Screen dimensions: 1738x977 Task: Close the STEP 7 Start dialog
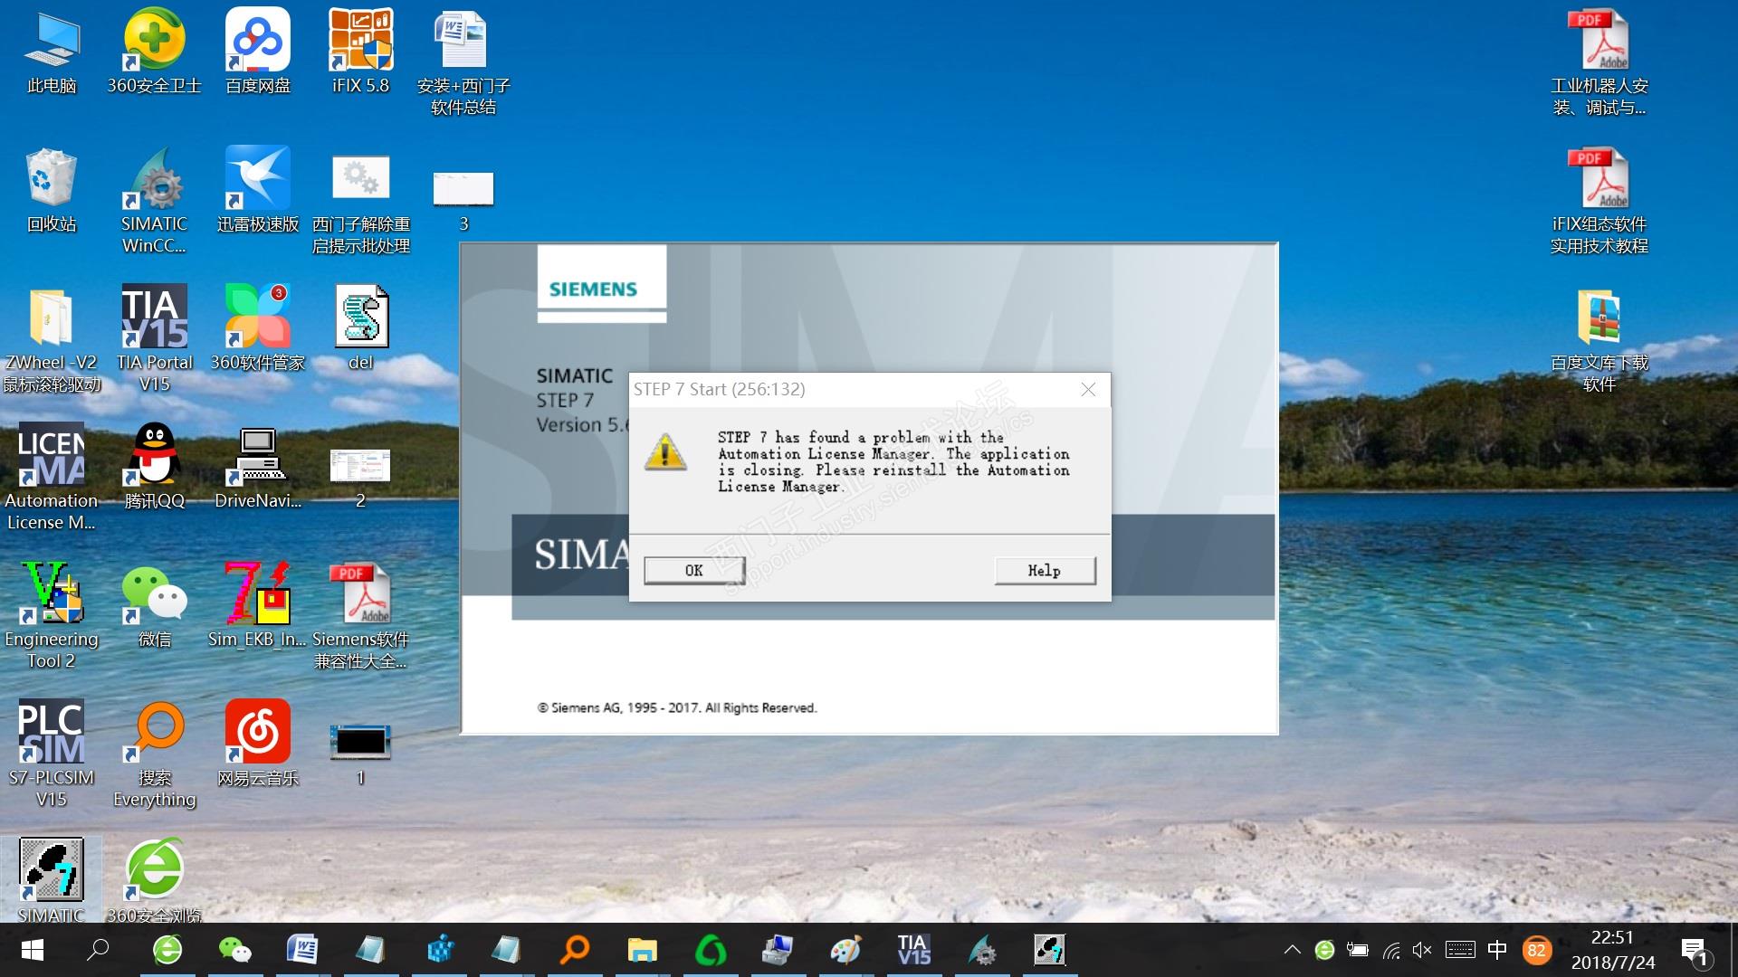click(1088, 389)
